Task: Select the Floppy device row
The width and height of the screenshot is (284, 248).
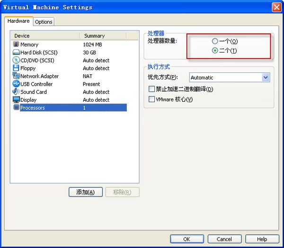Action: pos(70,68)
